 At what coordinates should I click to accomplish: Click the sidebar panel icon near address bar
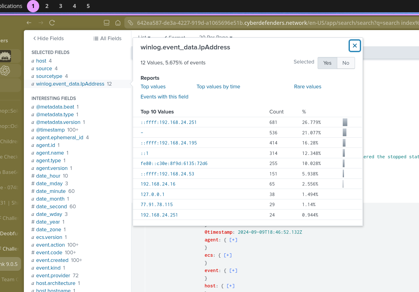pos(107,23)
